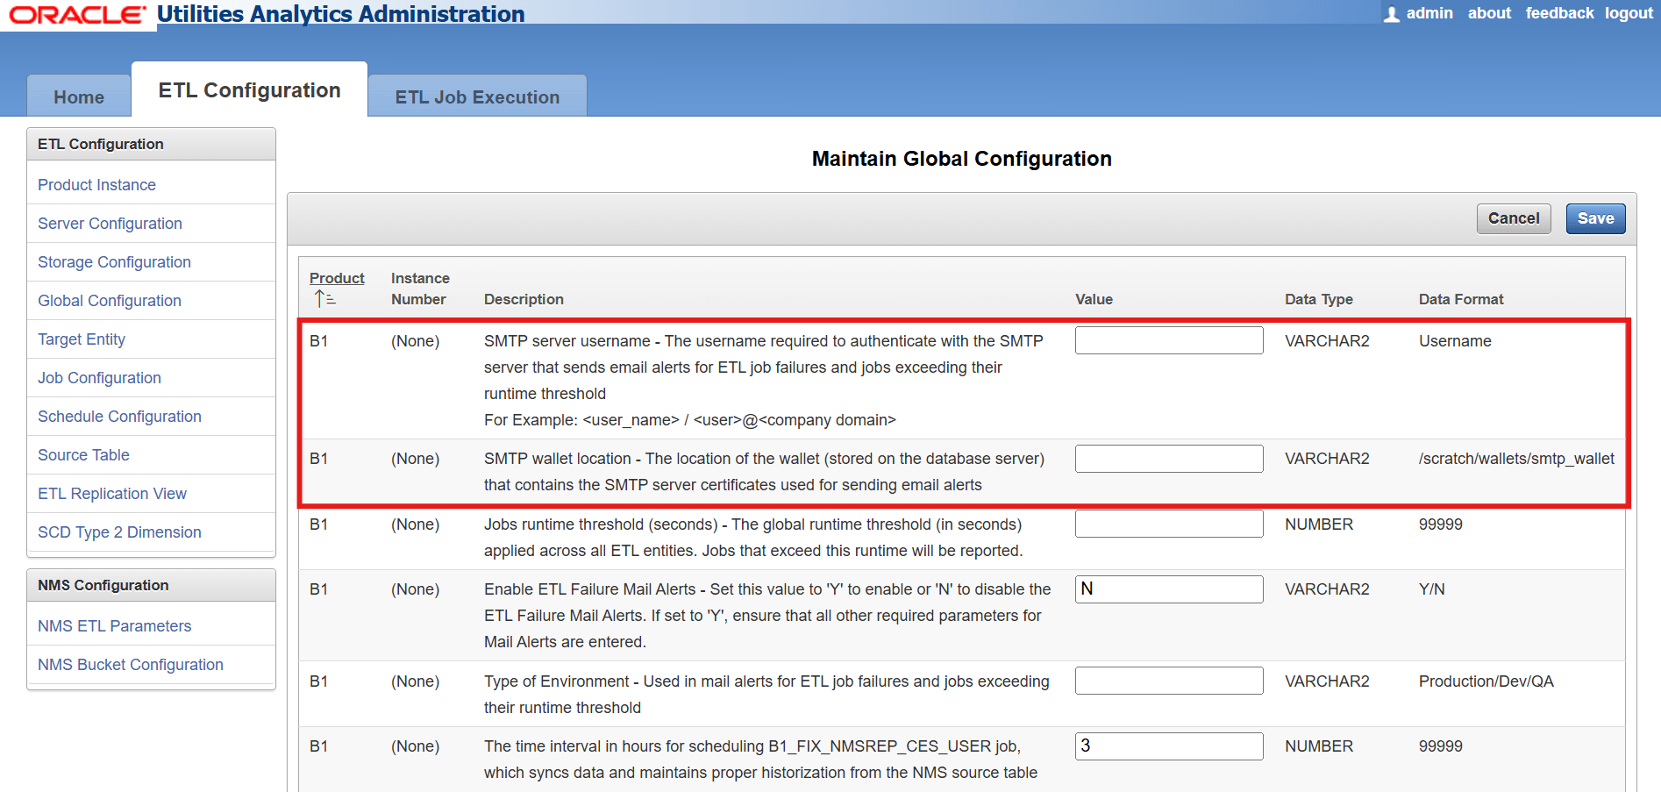
Task: Open the SCD Type 2 Dimension page
Action: click(x=119, y=532)
